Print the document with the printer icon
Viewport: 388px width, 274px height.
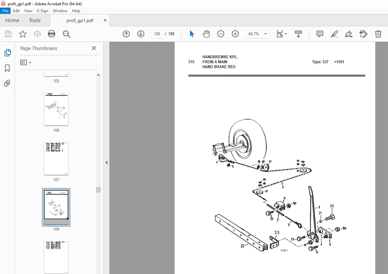coord(52,34)
